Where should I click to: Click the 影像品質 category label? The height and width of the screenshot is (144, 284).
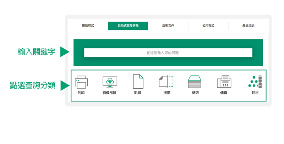110,93
